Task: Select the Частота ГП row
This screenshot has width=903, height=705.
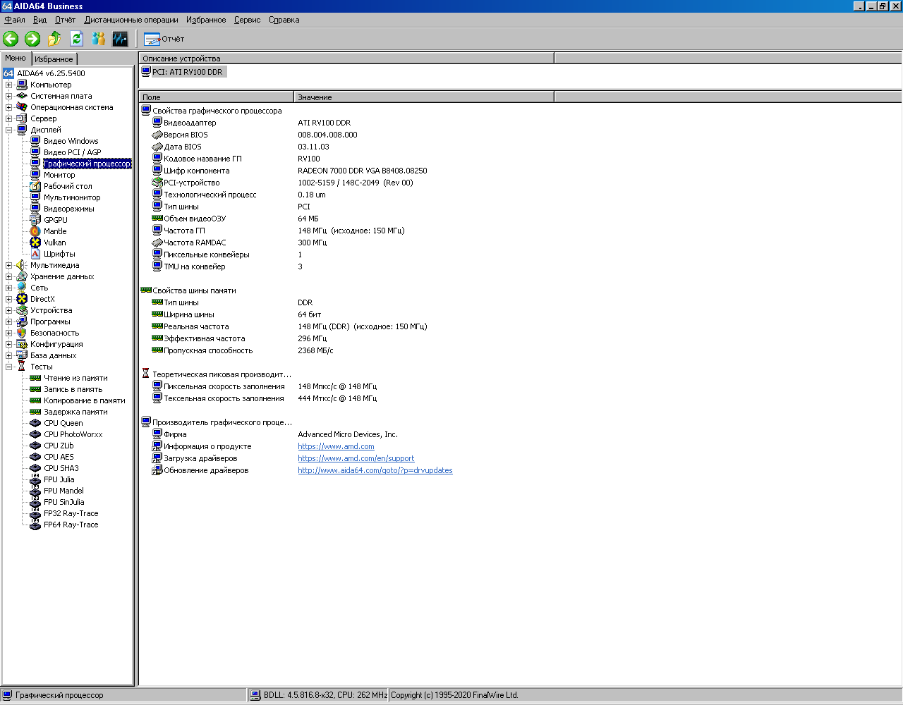Action: [x=184, y=231]
